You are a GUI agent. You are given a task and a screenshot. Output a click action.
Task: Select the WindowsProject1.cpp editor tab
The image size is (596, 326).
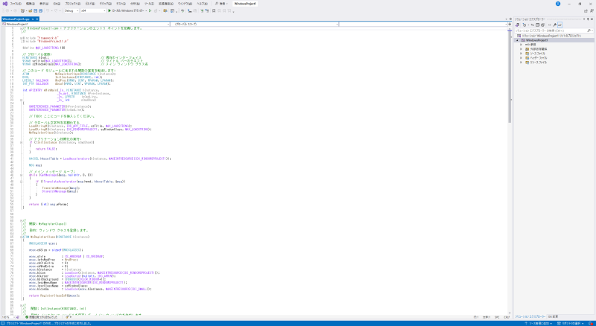click(16, 19)
